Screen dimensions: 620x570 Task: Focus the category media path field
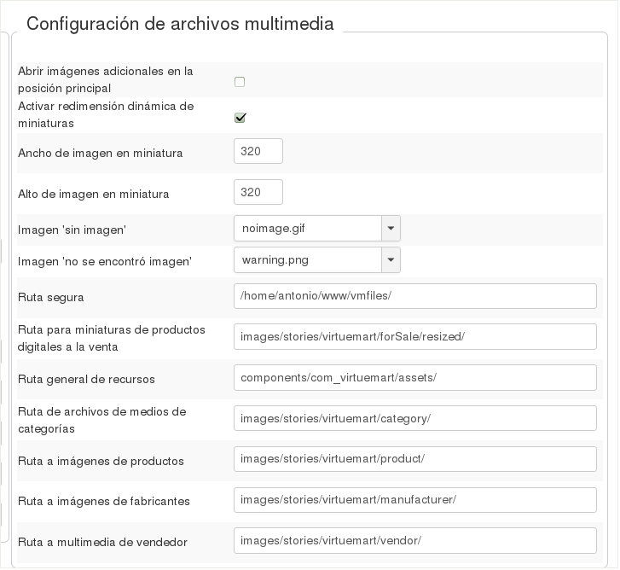tap(415, 418)
